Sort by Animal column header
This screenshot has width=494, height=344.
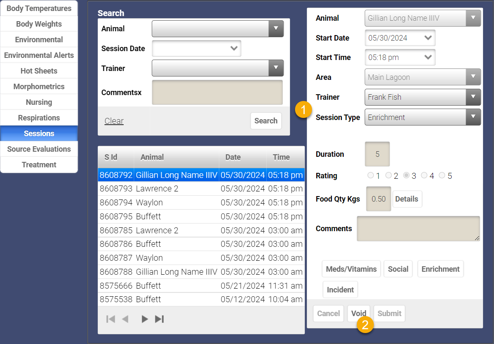177,157
